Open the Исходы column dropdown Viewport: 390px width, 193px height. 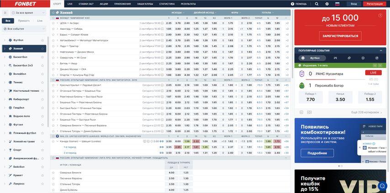[x=178, y=12]
